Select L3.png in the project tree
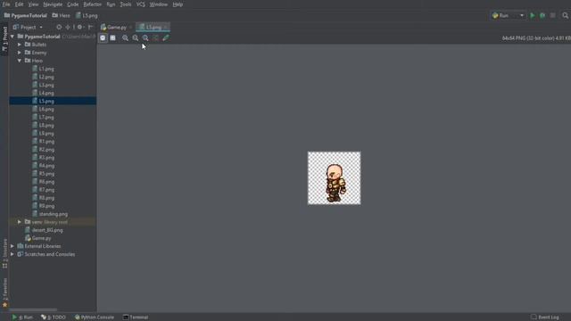This screenshot has height=321, width=571. pyautogui.click(x=46, y=85)
